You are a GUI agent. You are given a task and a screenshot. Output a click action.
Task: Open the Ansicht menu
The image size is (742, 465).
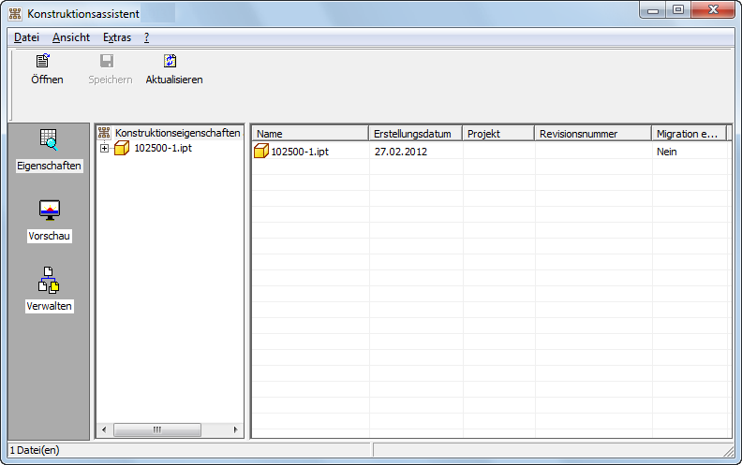pos(71,37)
